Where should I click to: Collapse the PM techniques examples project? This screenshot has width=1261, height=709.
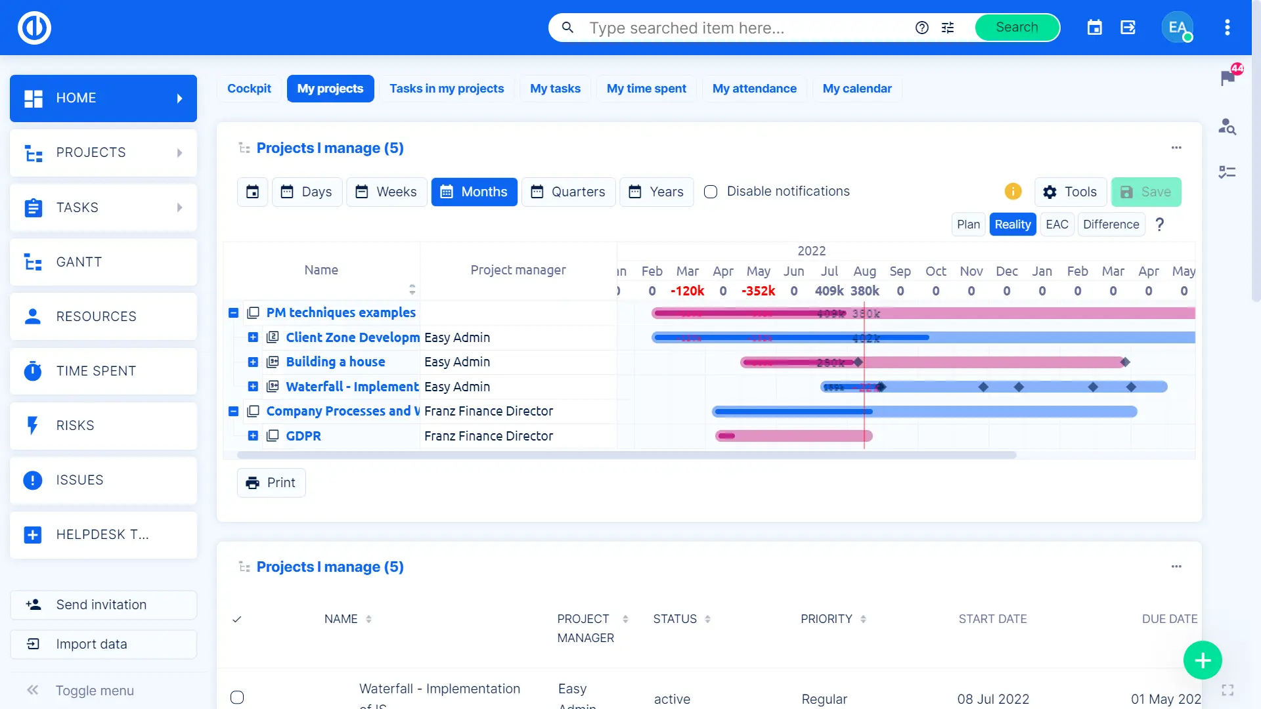point(233,312)
